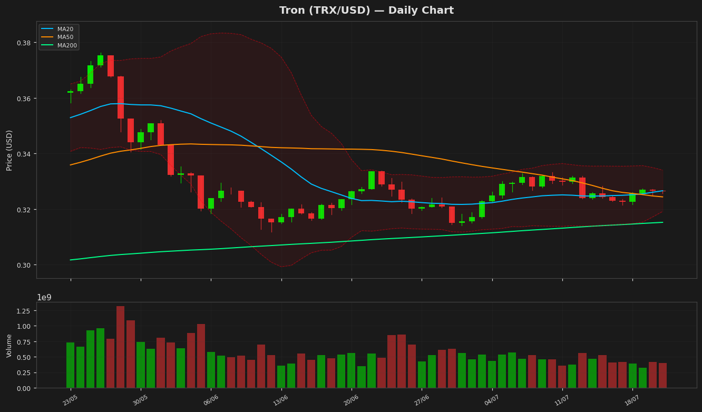
Task: Click the 06/06 date label
Action: pyautogui.click(x=211, y=400)
